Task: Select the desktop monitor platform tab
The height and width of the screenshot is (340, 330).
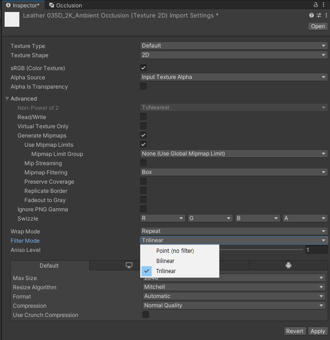Action: coord(129,265)
